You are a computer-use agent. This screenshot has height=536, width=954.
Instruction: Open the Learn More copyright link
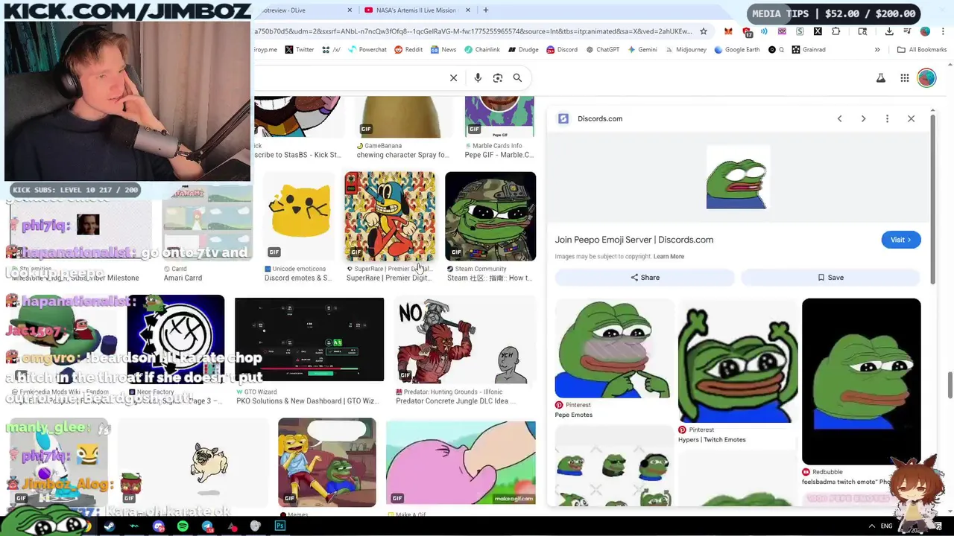click(669, 257)
